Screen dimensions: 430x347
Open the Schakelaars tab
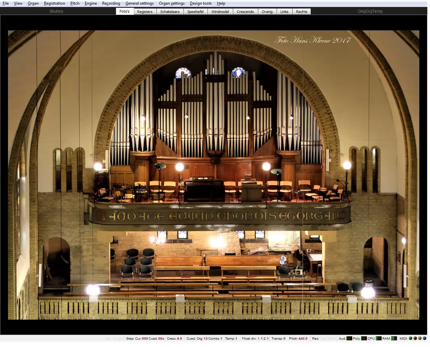tap(170, 12)
